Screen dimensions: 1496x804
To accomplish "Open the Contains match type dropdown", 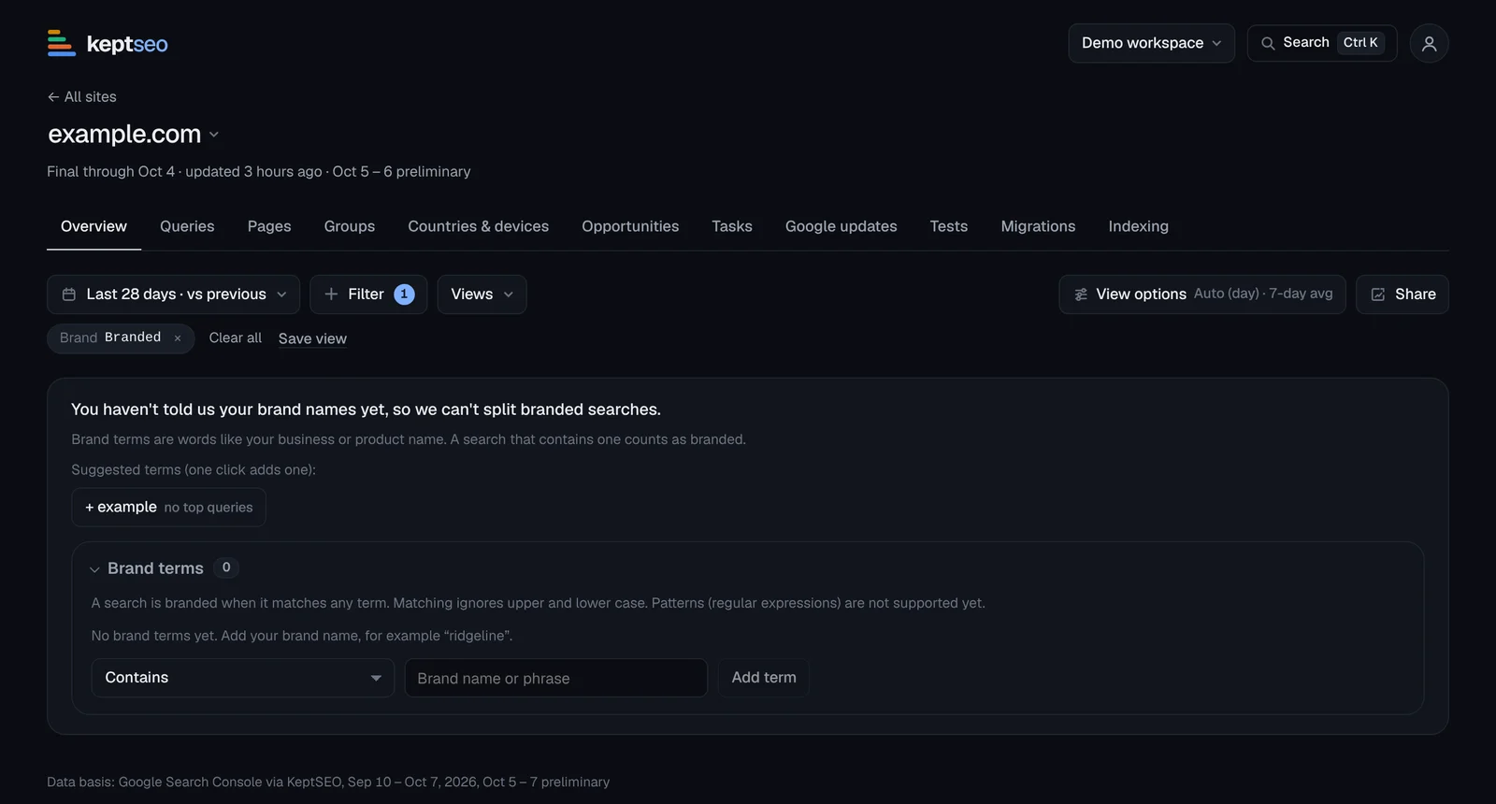I will [x=243, y=678].
